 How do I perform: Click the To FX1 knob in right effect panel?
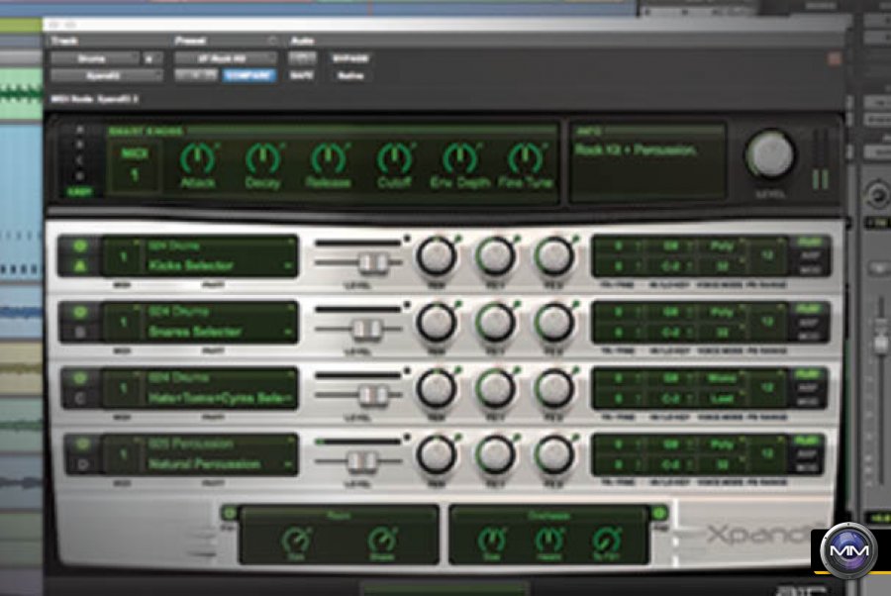pos(606,540)
